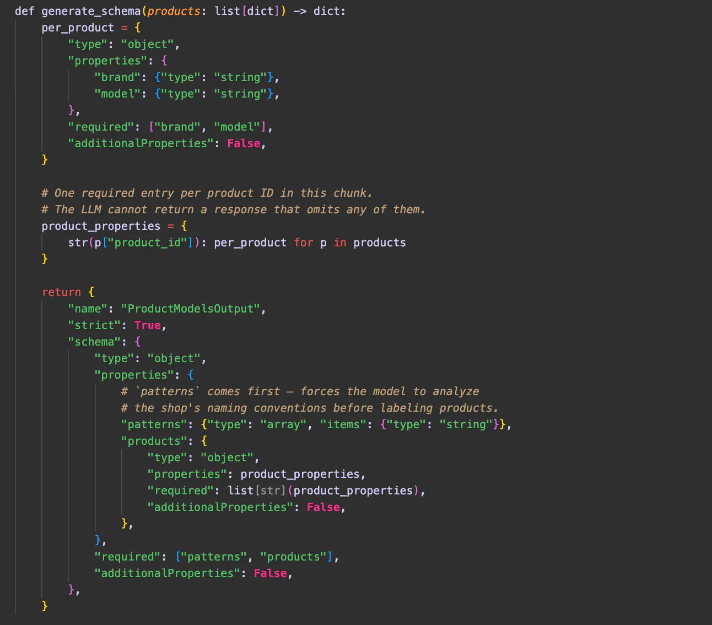
Task: Click the "schema" key
Action: point(94,342)
